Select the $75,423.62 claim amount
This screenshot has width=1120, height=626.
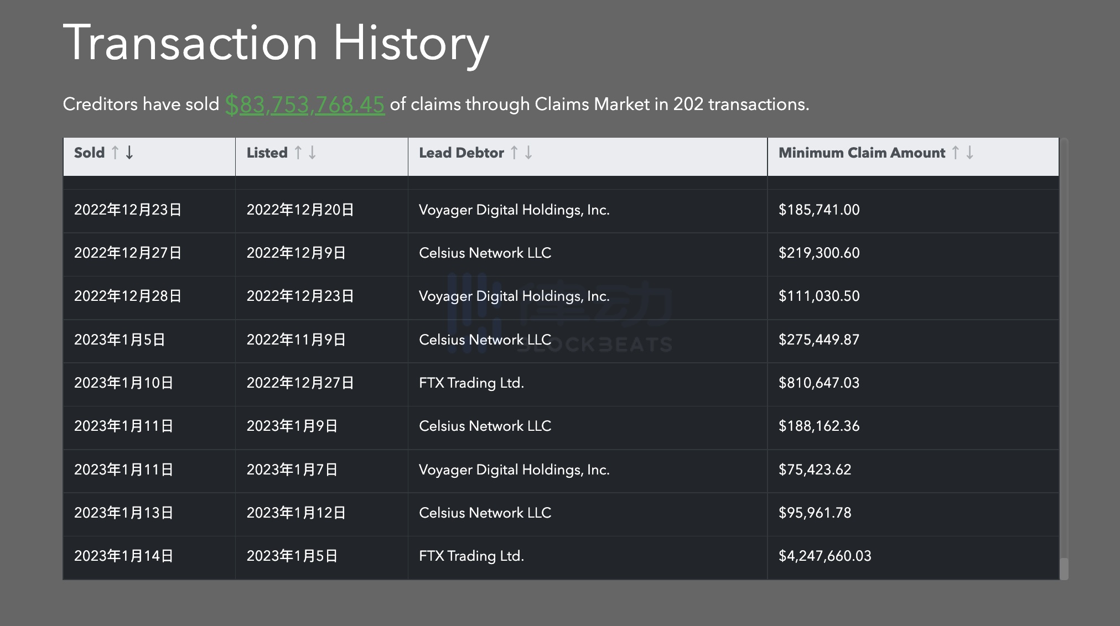click(815, 470)
